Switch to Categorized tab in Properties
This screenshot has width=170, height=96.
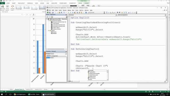coord(54,56)
